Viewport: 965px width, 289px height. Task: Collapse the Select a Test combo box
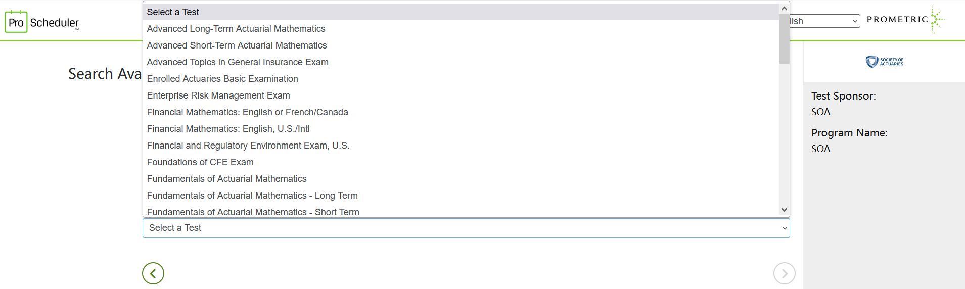(x=466, y=228)
